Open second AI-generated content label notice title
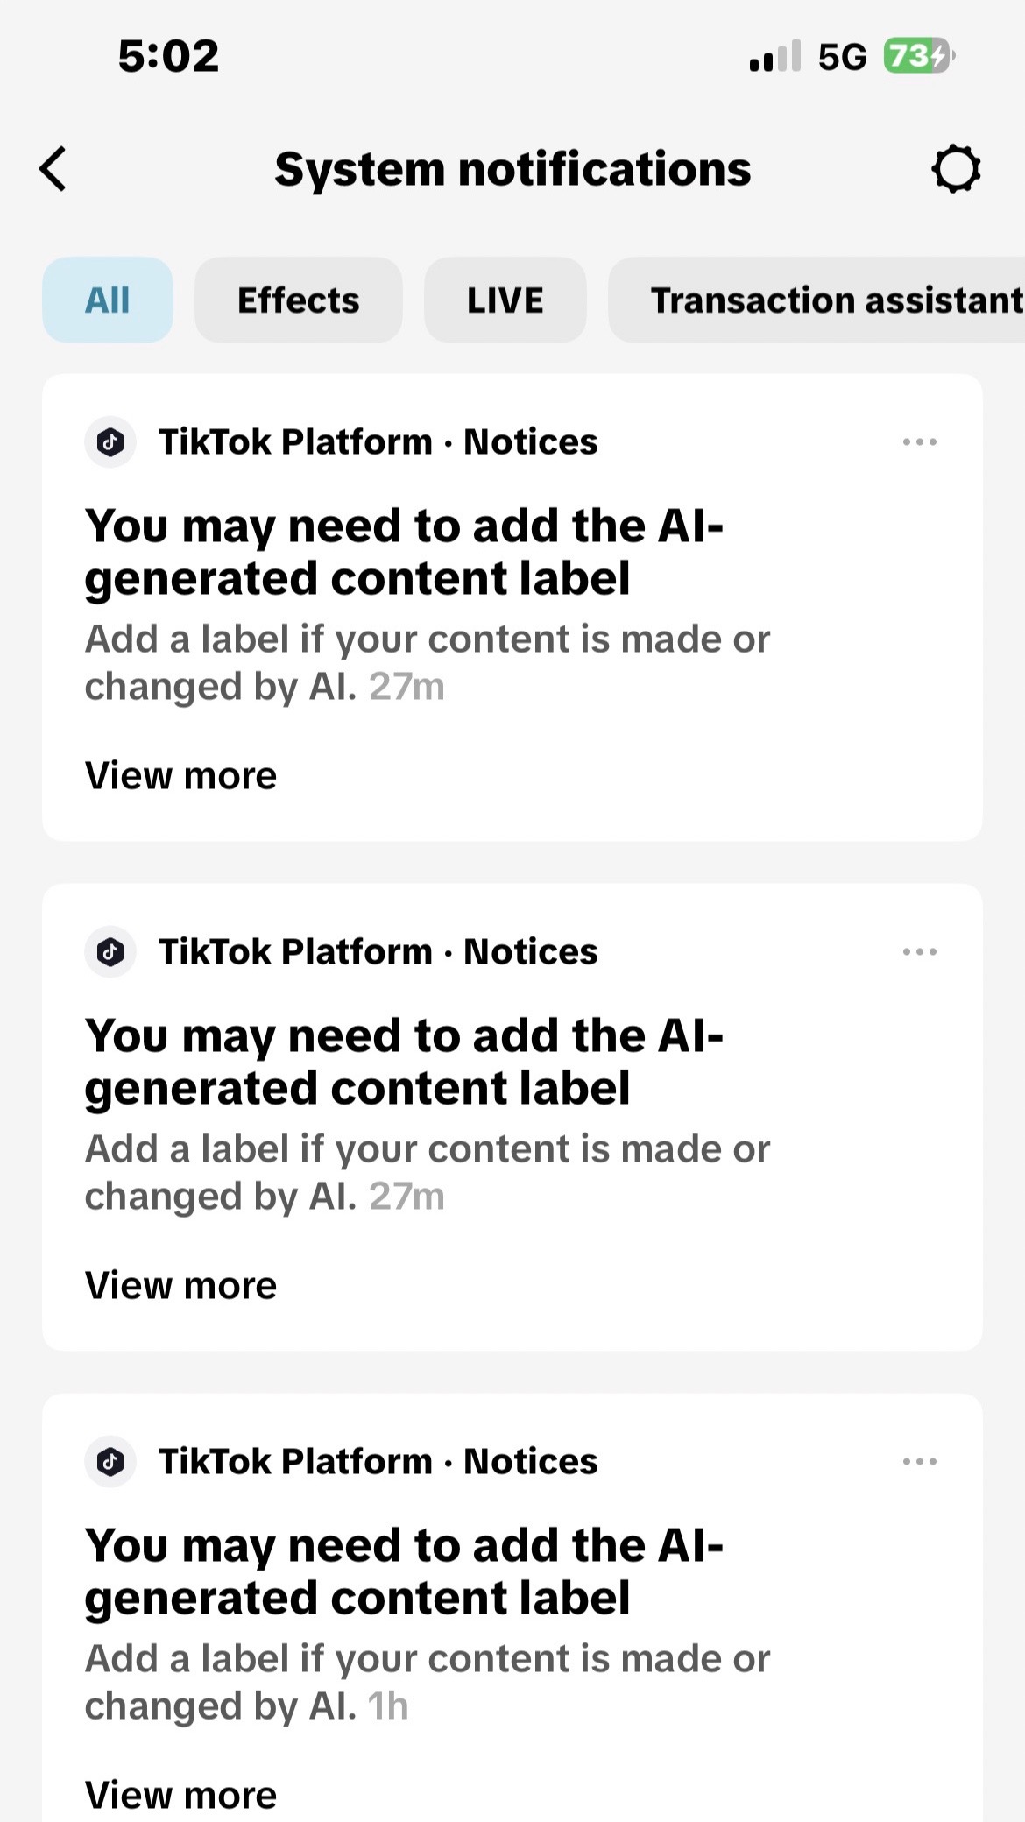The image size is (1025, 1822). coord(404,1063)
